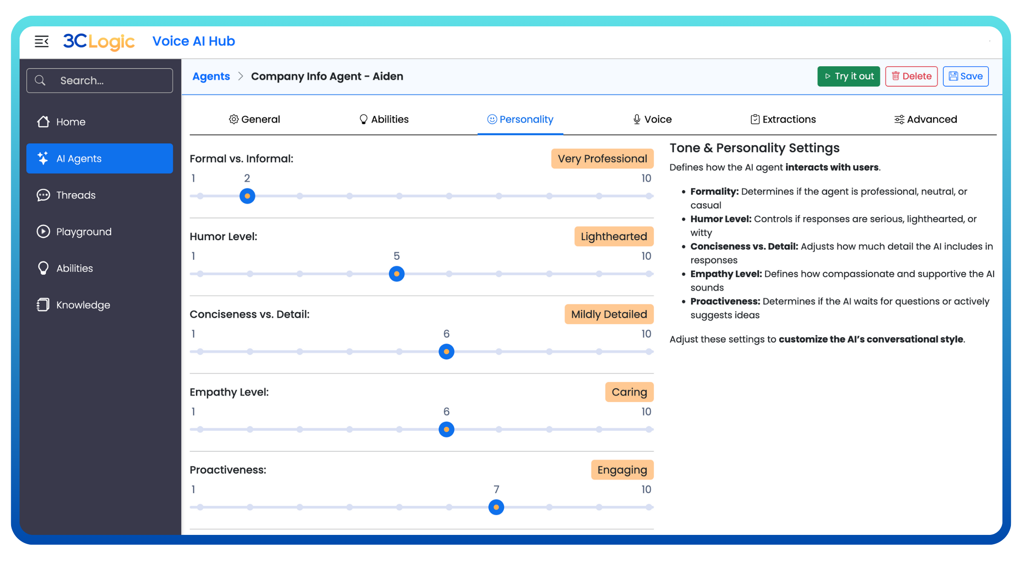Switch to the General tab

point(254,119)
